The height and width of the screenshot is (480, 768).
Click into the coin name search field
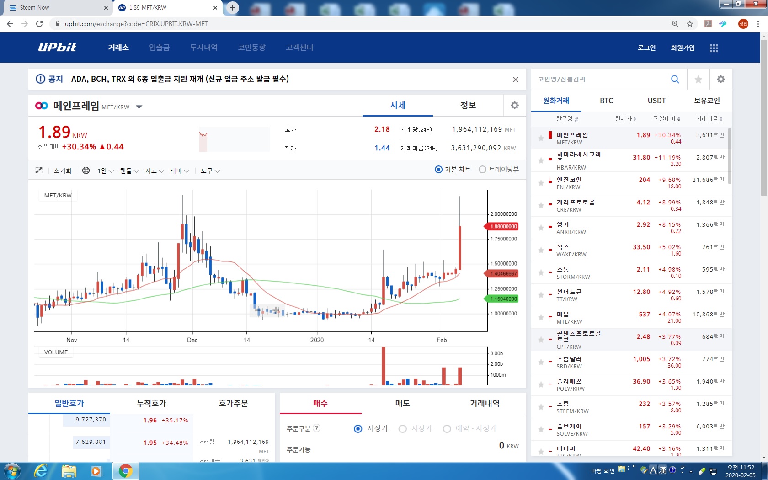click(599, 79)
